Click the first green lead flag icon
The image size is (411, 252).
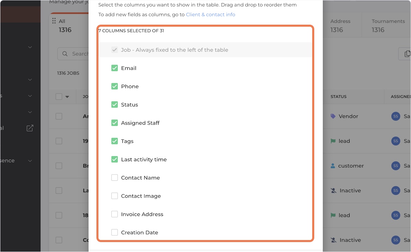coord(333,141)
